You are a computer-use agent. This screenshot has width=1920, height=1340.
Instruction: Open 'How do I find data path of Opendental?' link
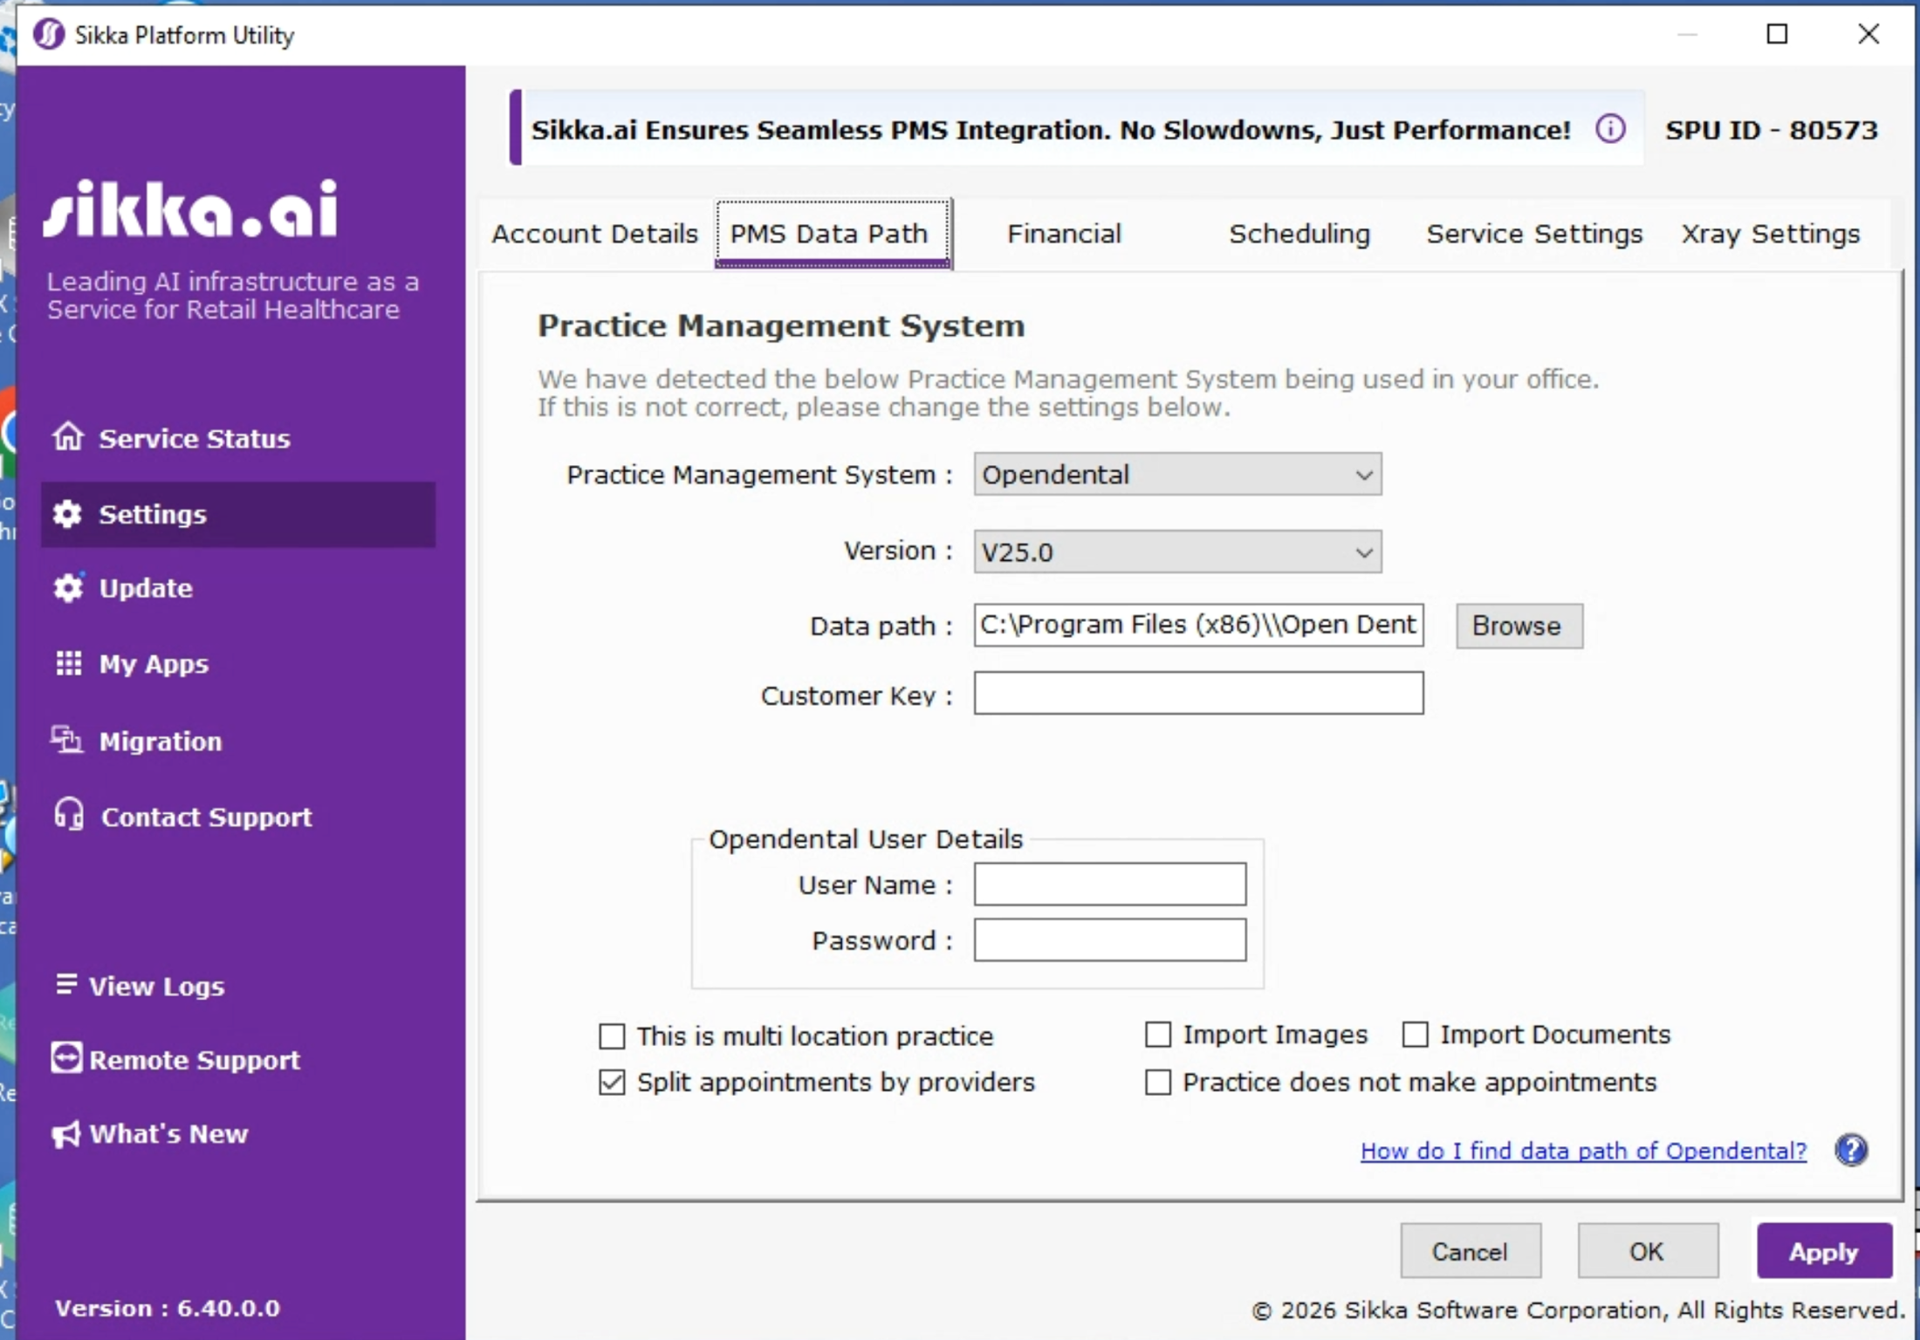click(x=1583, y=1151)
